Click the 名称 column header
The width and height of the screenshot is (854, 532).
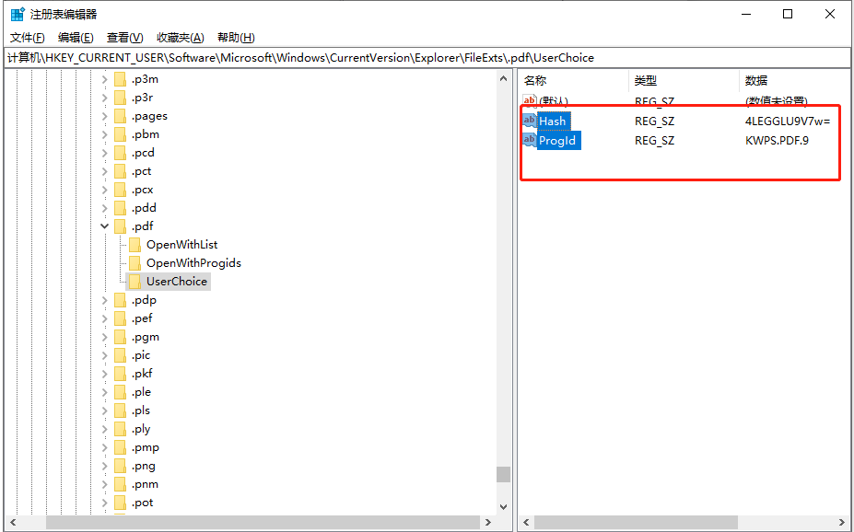coord(535,81)
